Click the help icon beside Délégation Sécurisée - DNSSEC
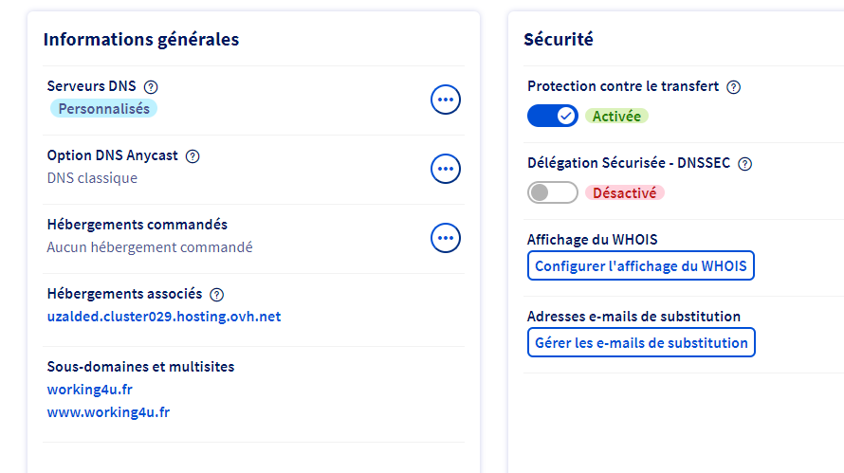The height and width of the screenshot is (473, 844). tap(744, 164)
